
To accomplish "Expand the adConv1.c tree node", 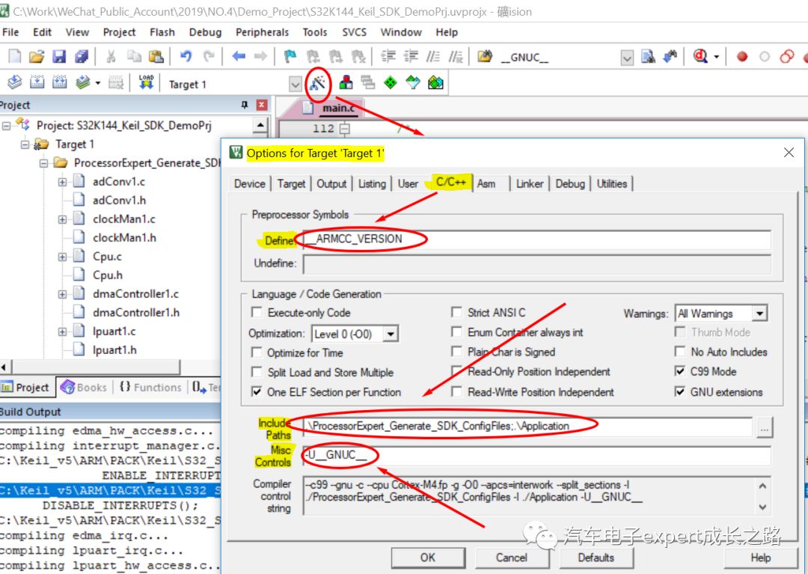I will pos(62,182).
